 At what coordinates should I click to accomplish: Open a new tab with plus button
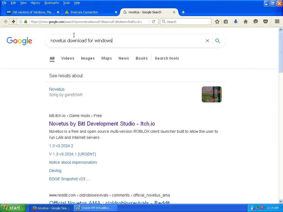coord(183,12)
